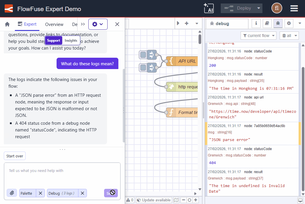Click the Update available link in the status bar

click(154, 200)
